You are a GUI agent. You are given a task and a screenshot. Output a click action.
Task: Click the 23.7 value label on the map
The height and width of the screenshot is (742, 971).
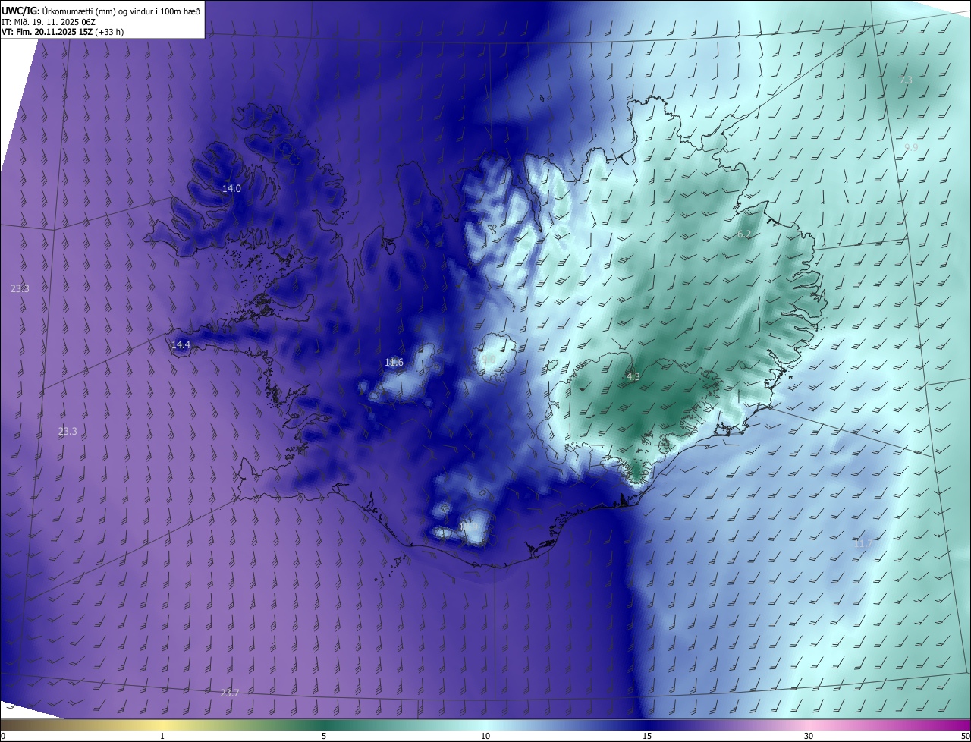pyautogui.click(x=230, y=693)
